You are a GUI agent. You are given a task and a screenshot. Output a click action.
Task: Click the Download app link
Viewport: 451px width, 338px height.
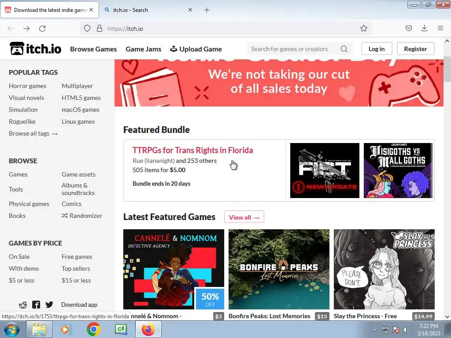pos(79,305)
